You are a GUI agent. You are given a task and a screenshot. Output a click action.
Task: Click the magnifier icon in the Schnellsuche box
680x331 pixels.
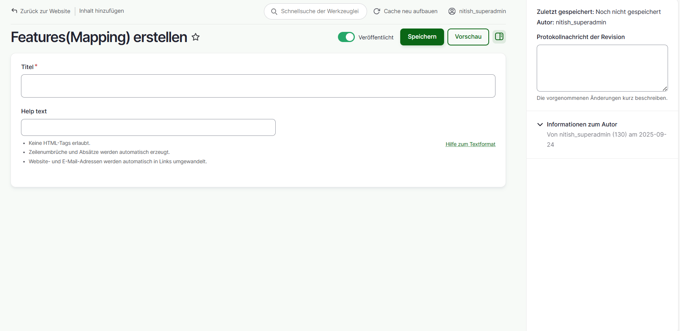click(x=274, y=12)
